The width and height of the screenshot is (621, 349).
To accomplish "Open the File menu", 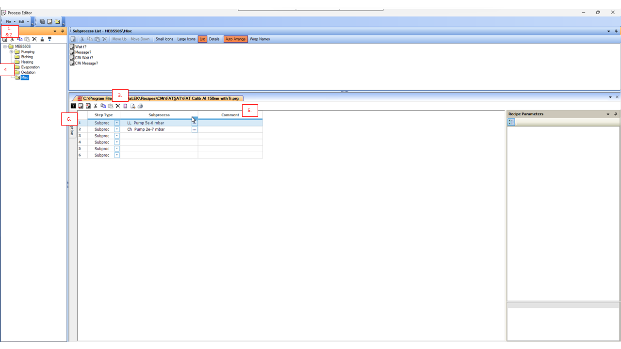I will point(9,21).
